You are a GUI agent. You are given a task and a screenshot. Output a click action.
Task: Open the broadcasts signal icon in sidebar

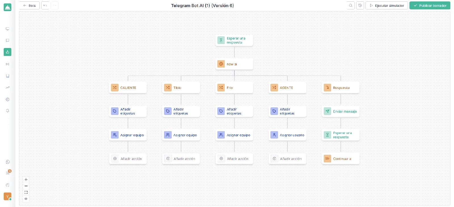pos(8,64)
